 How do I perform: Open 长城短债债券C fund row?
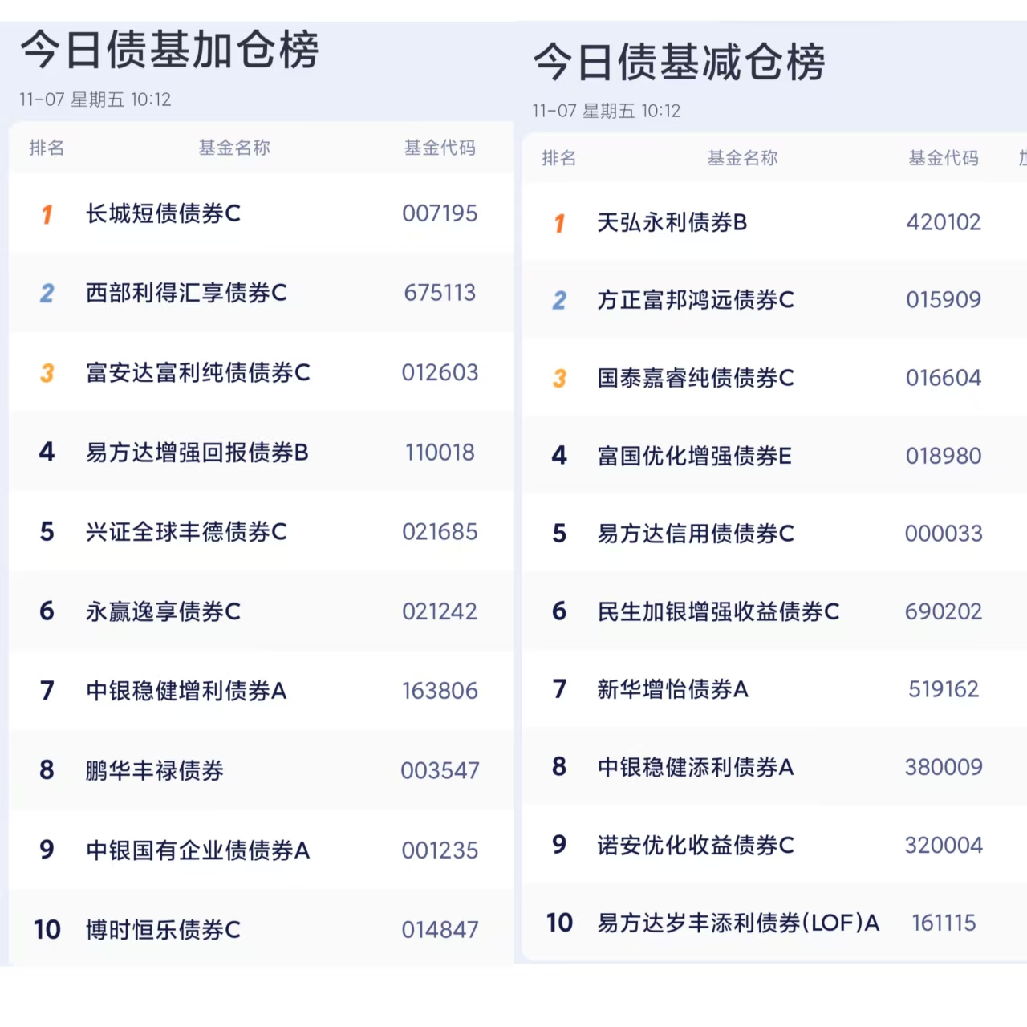tap(262, 213)
